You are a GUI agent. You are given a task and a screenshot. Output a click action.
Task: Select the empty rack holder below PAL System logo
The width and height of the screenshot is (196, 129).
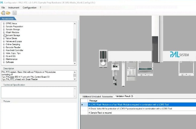pos(186,68)
